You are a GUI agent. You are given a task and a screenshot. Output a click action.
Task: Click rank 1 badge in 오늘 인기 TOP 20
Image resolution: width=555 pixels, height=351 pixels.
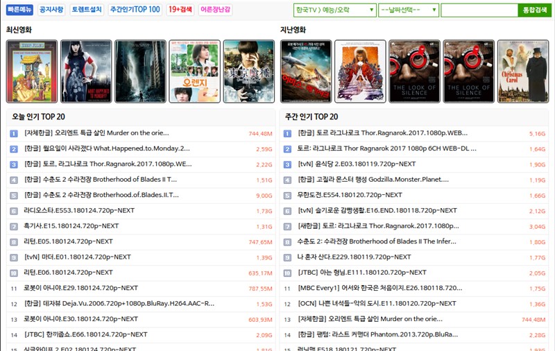tap(14, 134)
